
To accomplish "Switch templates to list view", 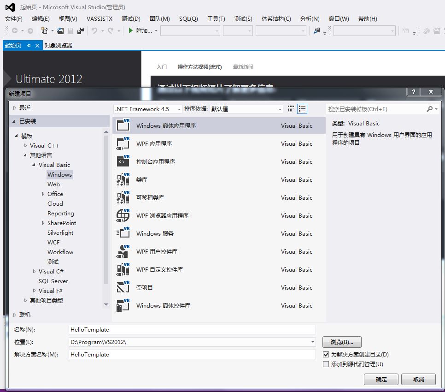I will click(x=302, y=109).
